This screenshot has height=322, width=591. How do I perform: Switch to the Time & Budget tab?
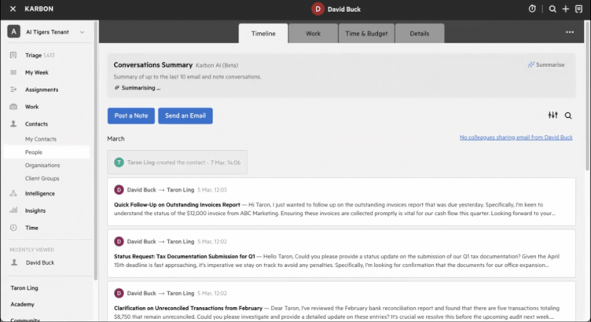click(x=366, y=34)
